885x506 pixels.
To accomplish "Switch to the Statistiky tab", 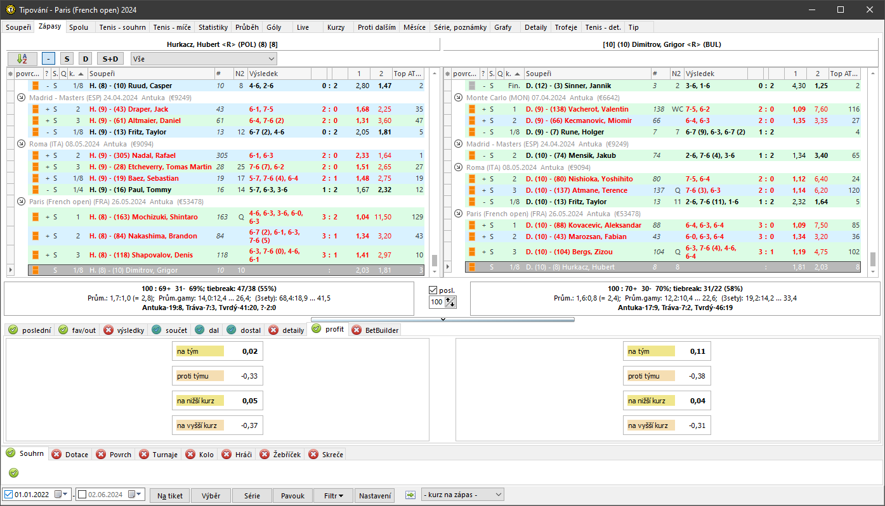I will 213,27.
